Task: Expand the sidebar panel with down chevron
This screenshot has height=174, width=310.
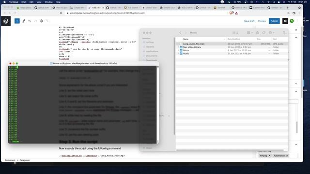Action: pos(296,84)
